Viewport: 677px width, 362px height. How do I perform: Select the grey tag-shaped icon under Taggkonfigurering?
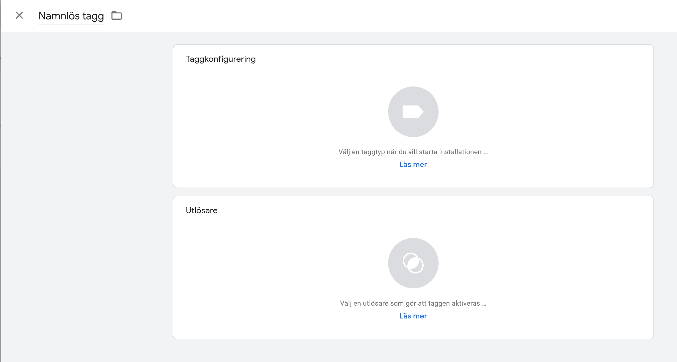pyautogui.click(x=413, y=112)
